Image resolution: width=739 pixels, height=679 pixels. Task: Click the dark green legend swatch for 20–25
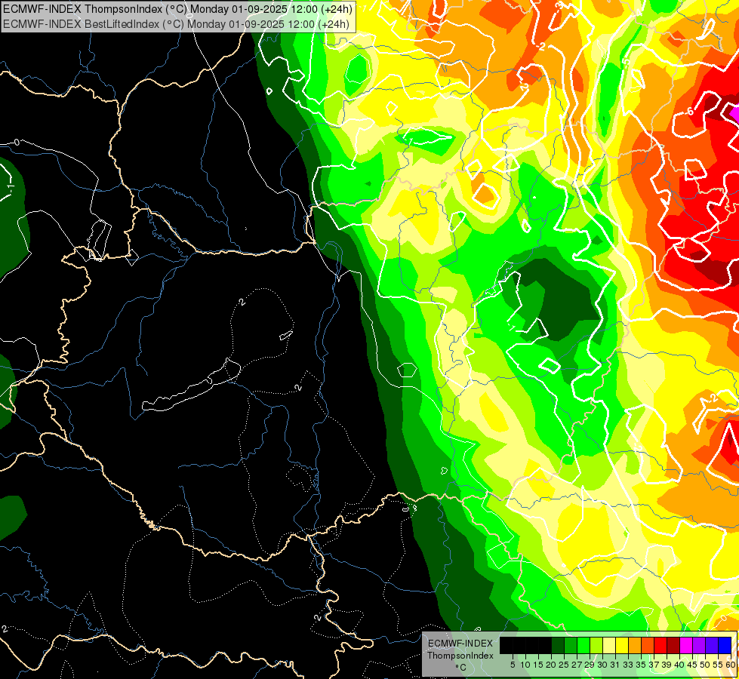[558, 646]
